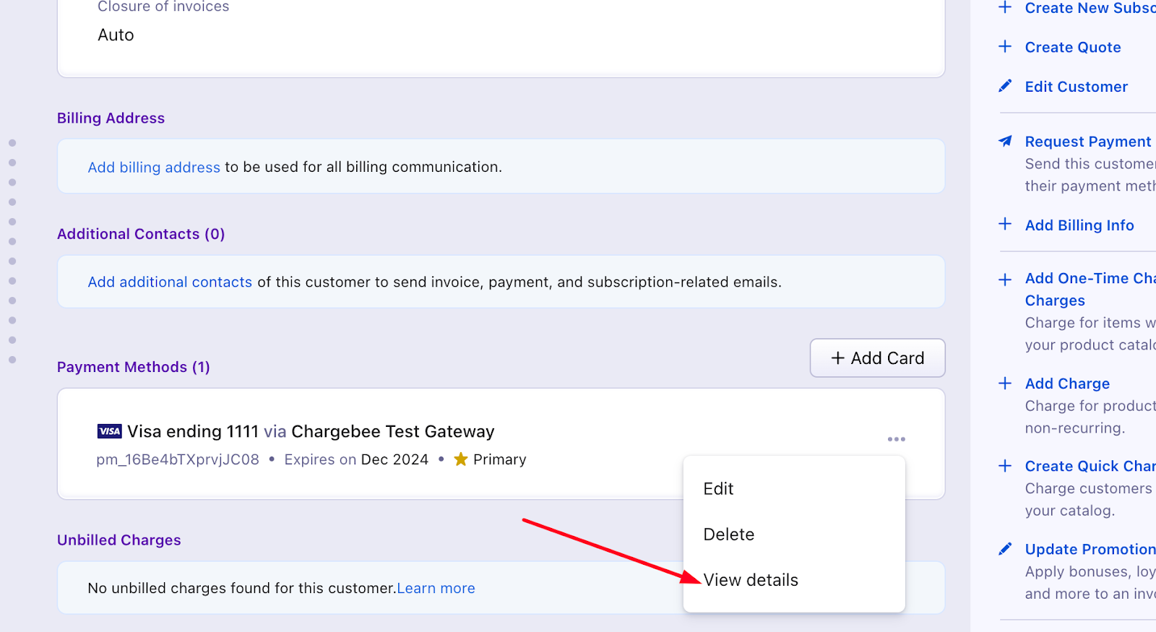The image size is (1156, 632).
Task: Click the Visa card logo icon
Action: [110, 431]
